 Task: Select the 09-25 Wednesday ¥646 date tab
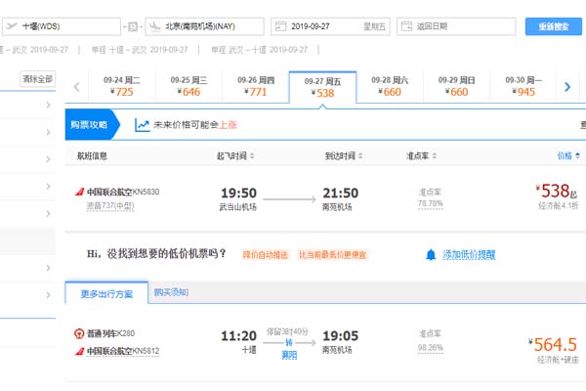188,86
